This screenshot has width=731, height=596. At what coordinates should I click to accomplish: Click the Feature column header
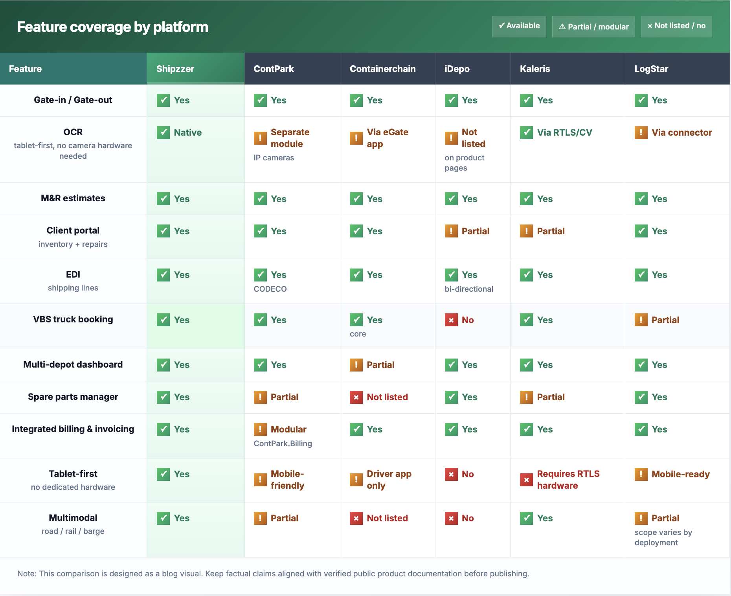[73, 69]
